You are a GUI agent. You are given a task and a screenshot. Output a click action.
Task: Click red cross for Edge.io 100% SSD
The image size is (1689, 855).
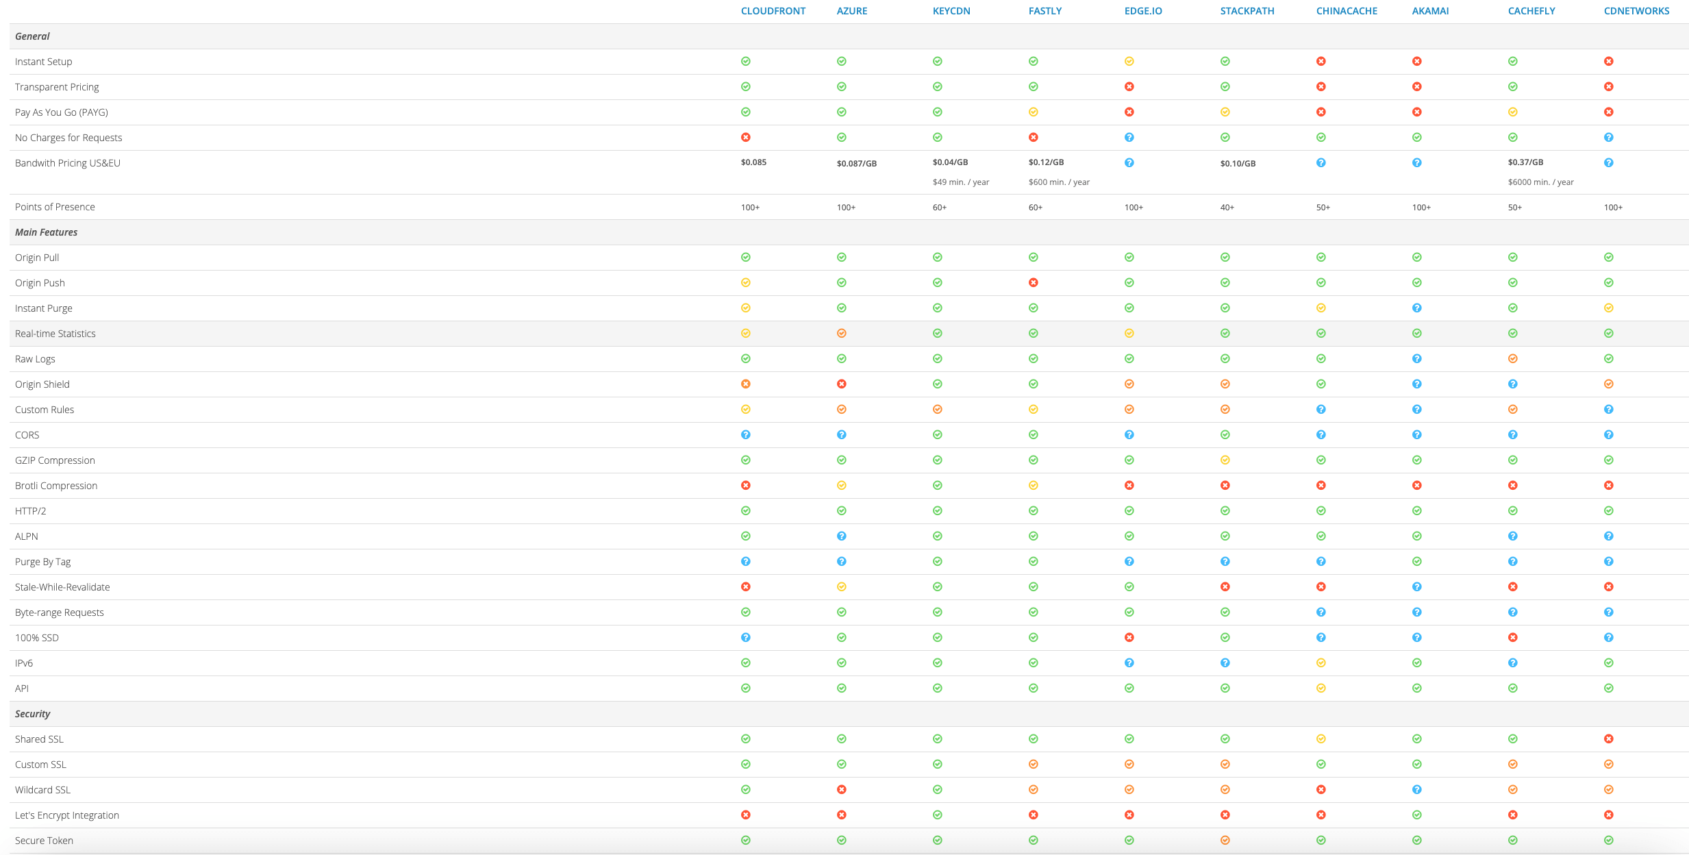(1129, 638)
